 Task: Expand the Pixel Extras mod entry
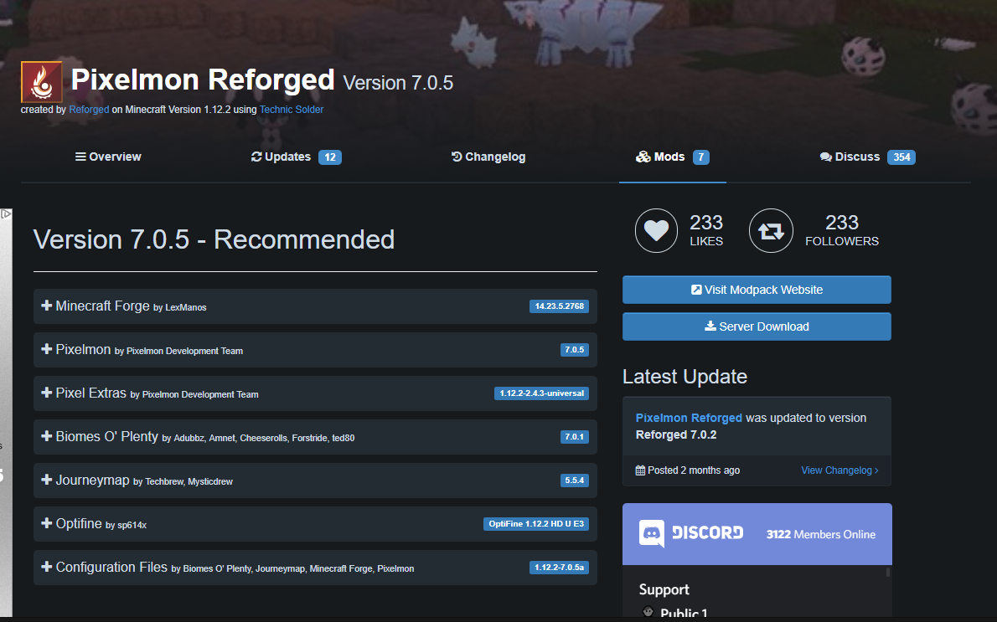tap(315, 393)
